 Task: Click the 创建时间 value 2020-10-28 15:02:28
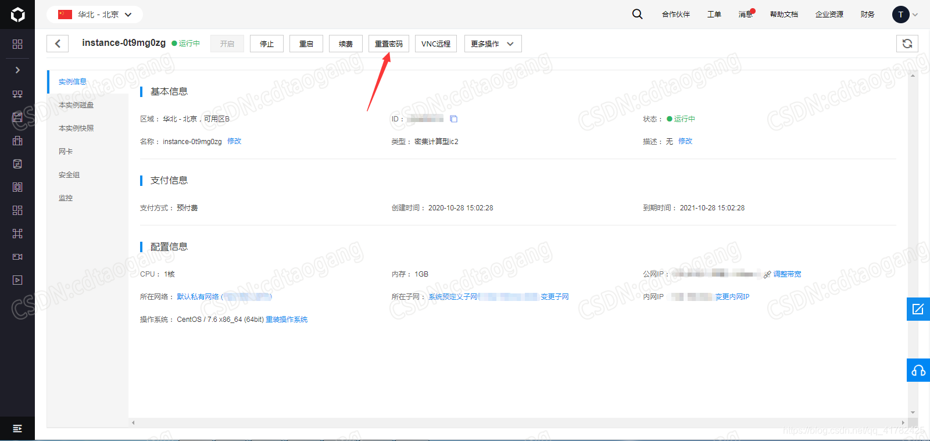pos(460,208)
